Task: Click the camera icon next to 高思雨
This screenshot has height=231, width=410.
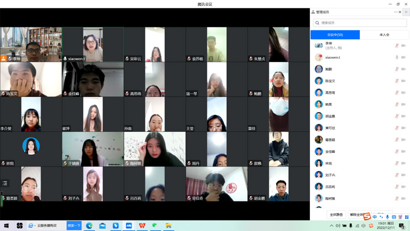Action: 404,92
